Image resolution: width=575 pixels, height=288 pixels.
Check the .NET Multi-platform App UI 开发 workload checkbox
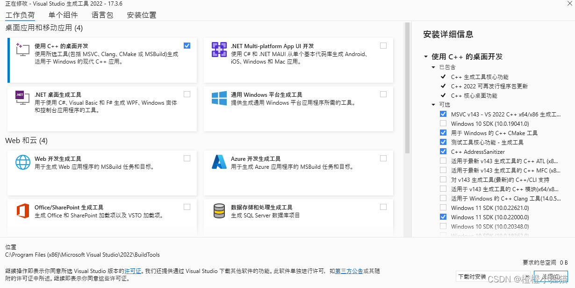pyautogui.click(x=383, y=46)
